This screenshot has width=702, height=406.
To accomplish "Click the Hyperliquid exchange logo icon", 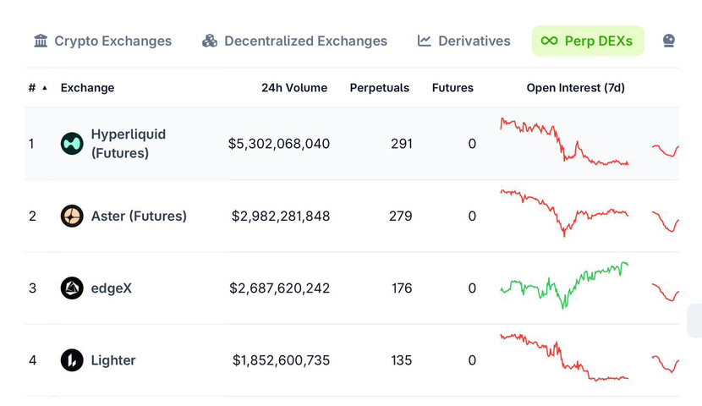I will coord(72,144).
